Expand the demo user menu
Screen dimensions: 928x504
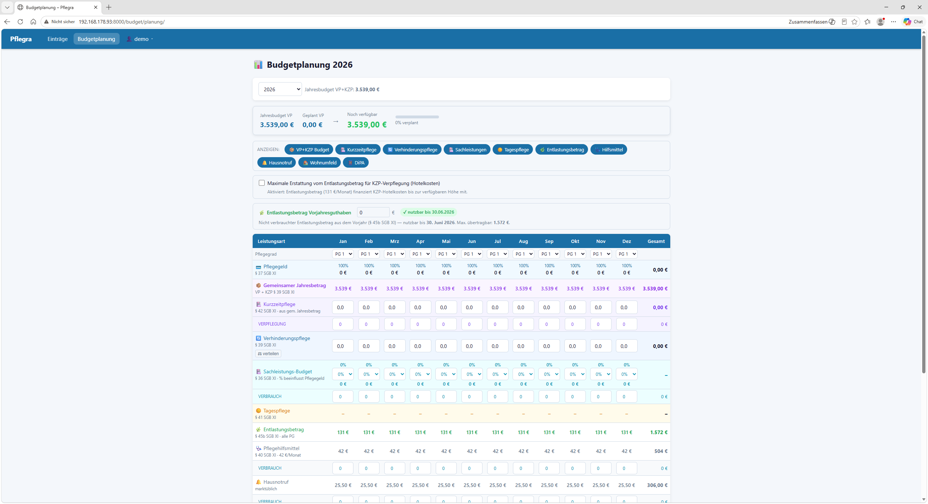(x=140, y=39)
